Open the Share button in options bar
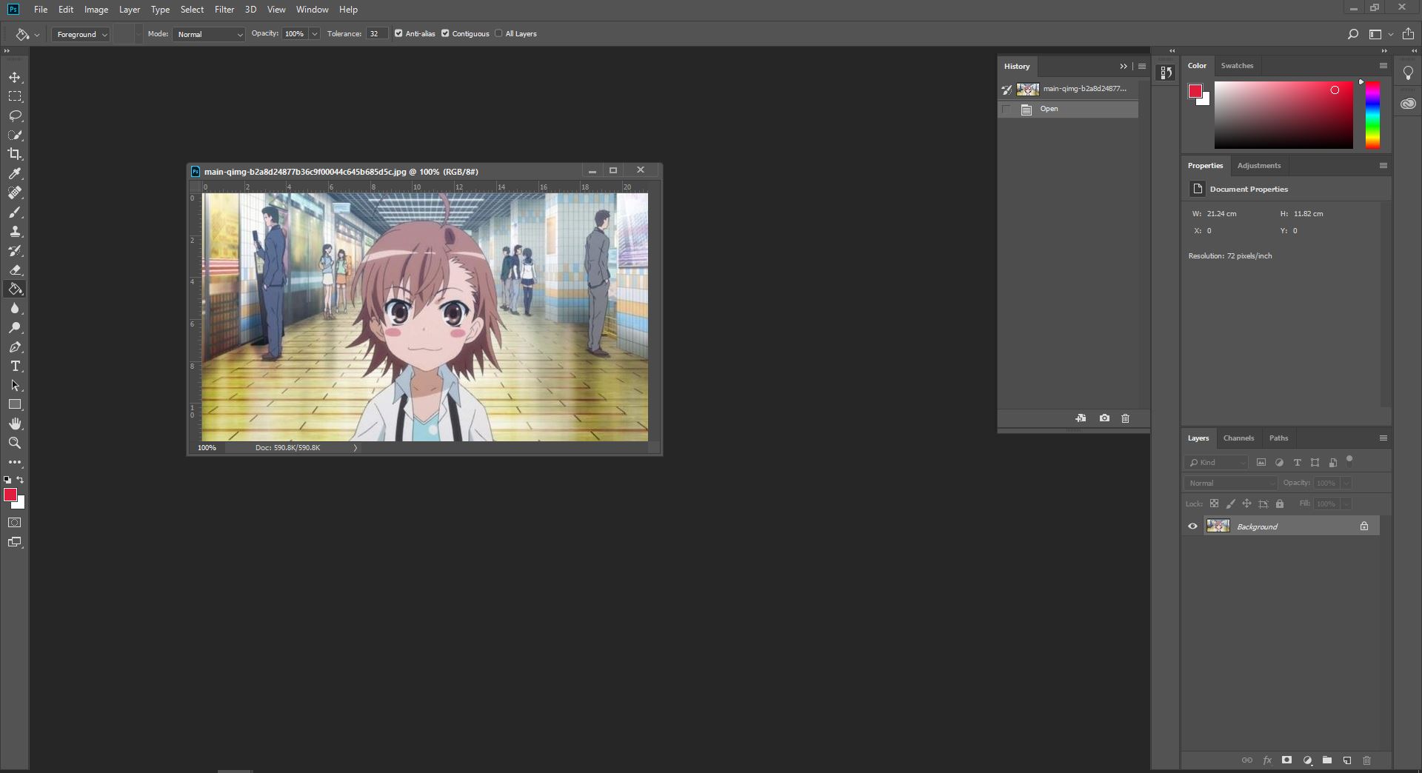Screen dimensions: 1422x773 (1408, 34)
